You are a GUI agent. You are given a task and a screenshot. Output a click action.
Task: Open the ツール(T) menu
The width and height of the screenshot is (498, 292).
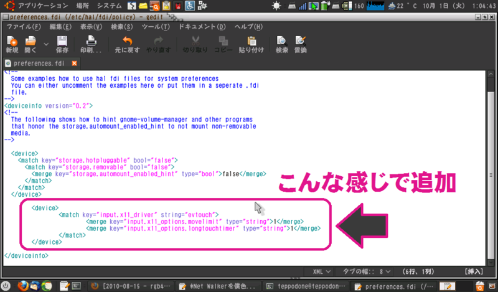tap(156, 27)
